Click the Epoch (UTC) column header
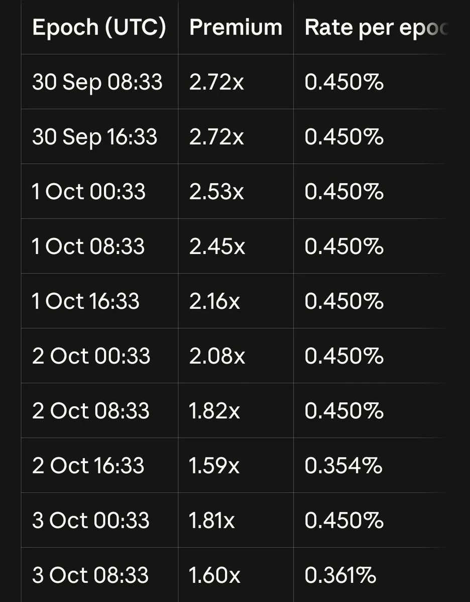The width and height of the screenshot is (470, 602). point(99,28)
